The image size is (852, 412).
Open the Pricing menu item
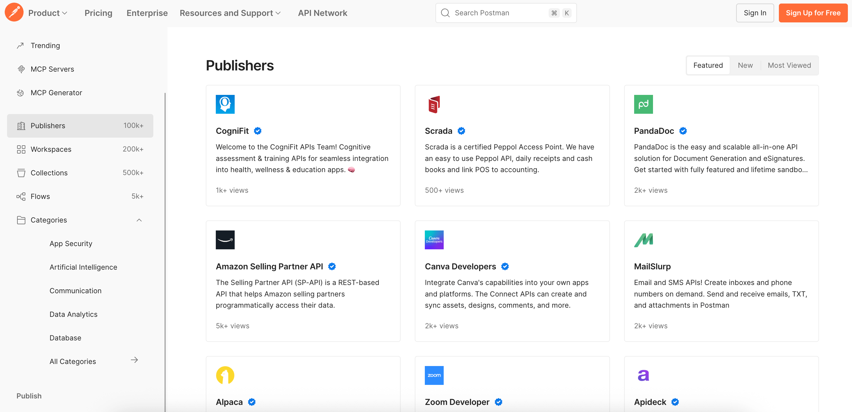click(98, 13)
